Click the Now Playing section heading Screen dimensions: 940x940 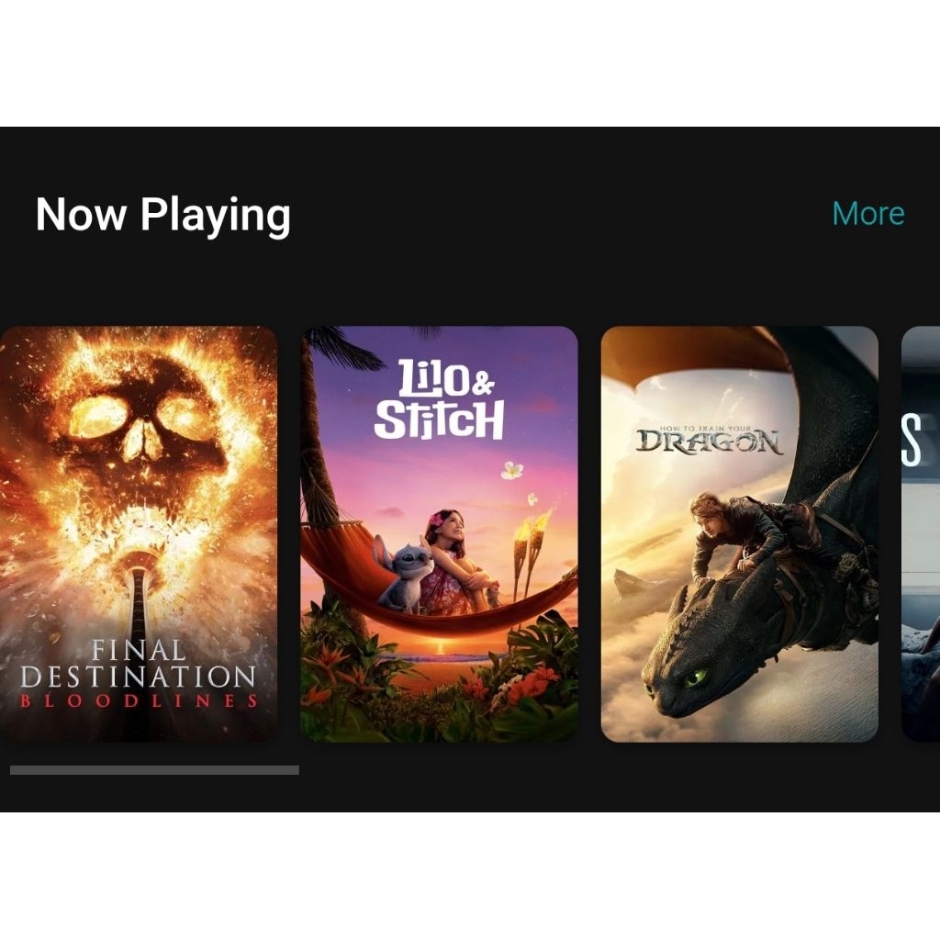point(163,215)
